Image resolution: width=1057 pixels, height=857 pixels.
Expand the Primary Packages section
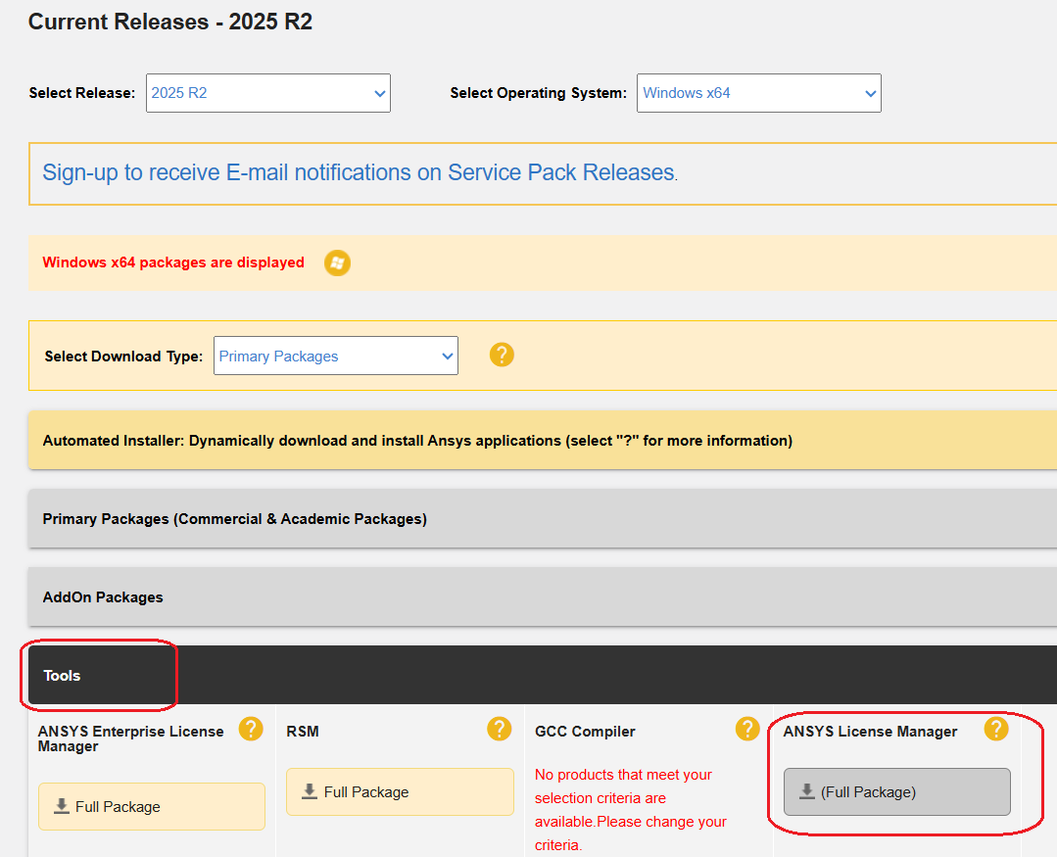coord(543,519)
